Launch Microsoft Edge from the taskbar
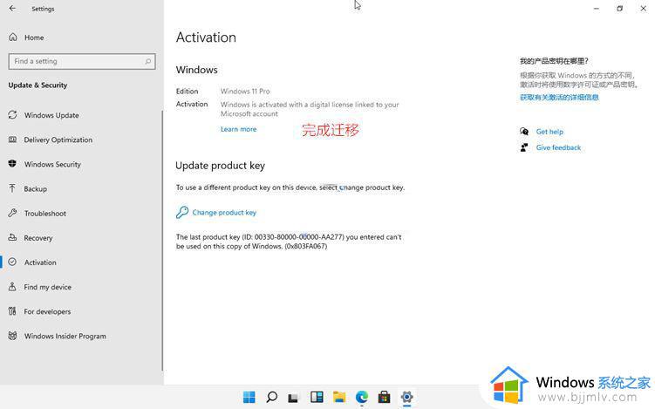 point(362,397)
